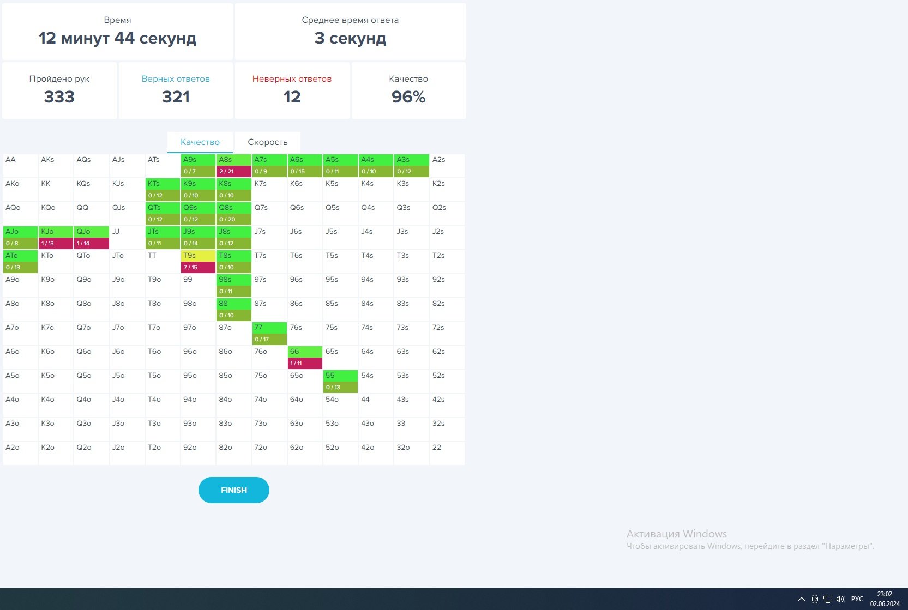Viewport: 908px width, 610px height.
Task: Open the Скорость tab
Action: pyautogui.click(x=267, y=142)
